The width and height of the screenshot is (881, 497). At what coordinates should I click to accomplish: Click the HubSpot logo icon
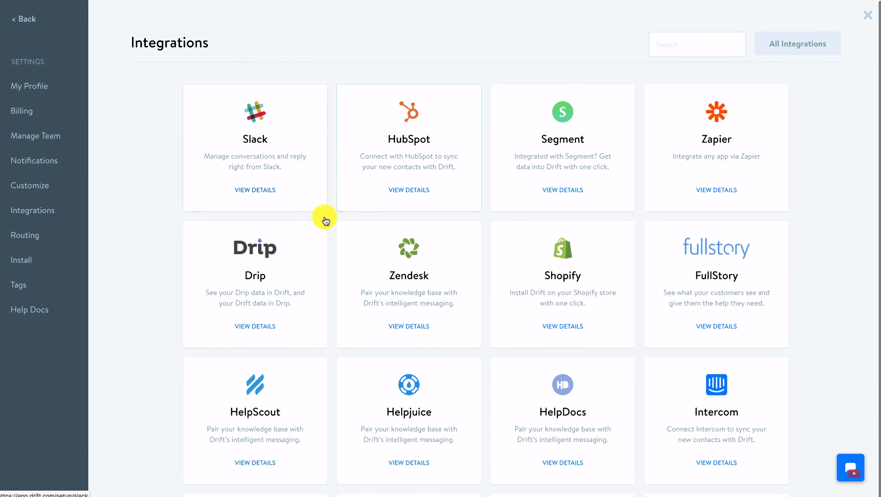coord(409,112)
